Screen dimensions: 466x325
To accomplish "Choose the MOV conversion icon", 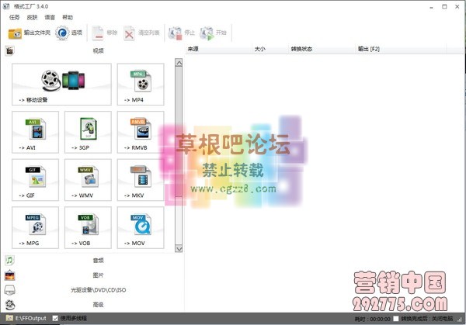I will click(x=141, y=227).
